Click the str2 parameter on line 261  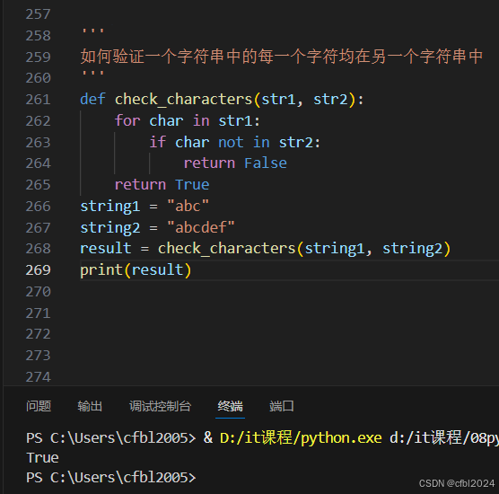coord(330,99)
